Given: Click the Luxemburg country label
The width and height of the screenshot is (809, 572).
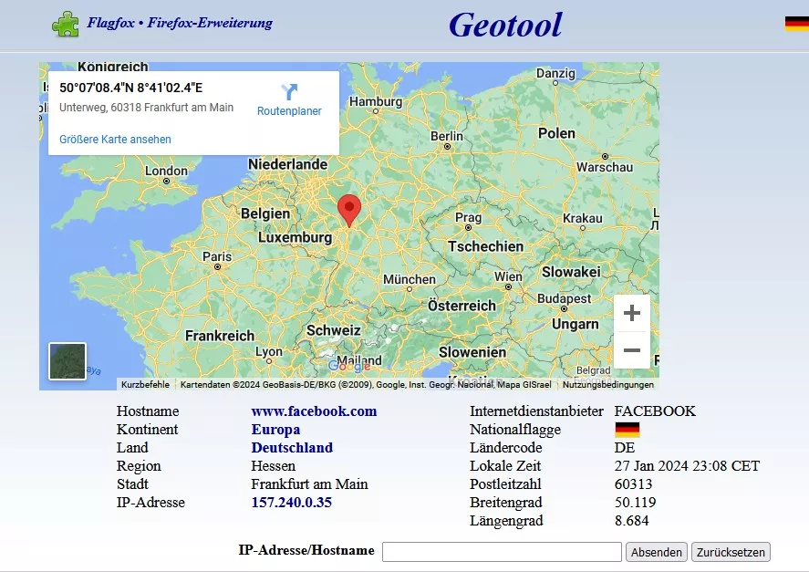Looking at the screenshot, I should point(296,237).
